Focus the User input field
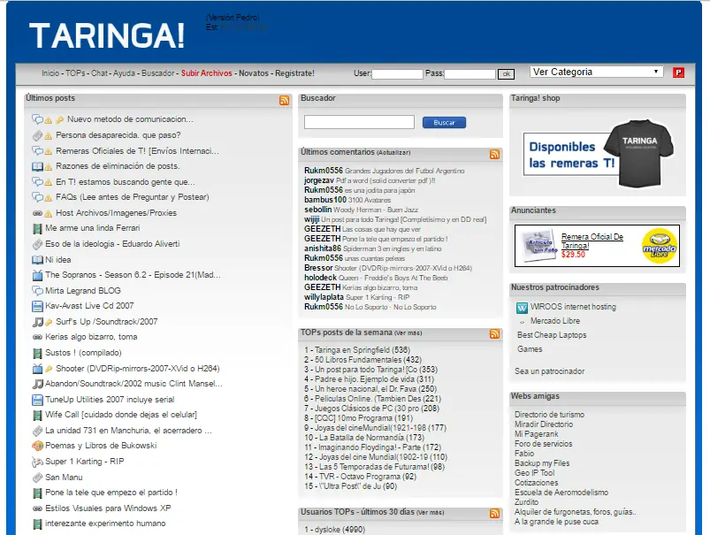 [x=397, y=74]
